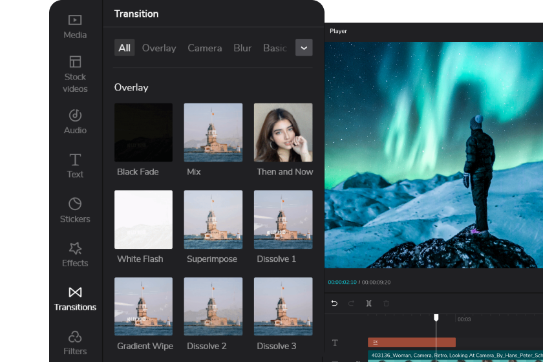This screenshot has height=362, width=543.
Task: Click the total duration 00:00:09:20
Action: tap(376, 282)
